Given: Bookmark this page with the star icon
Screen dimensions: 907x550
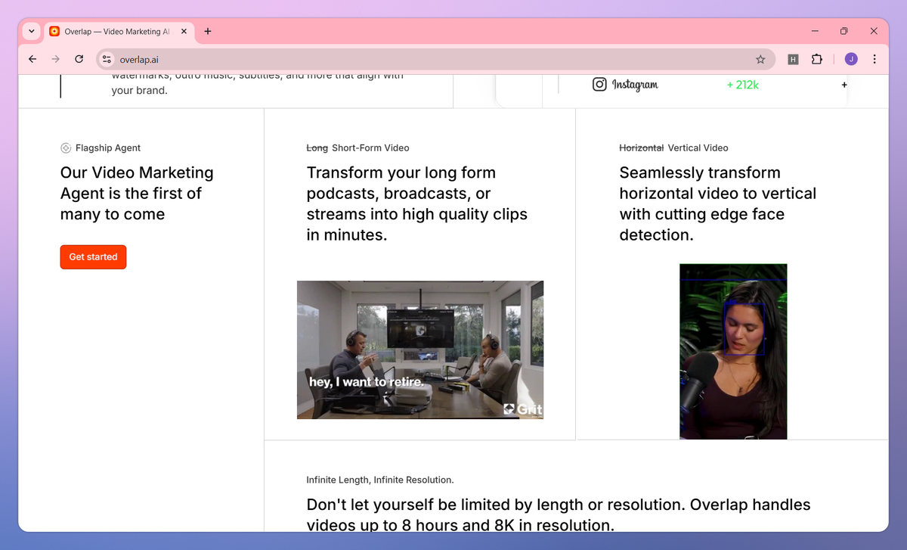Looking at the screenshot, I should (760, 59).
